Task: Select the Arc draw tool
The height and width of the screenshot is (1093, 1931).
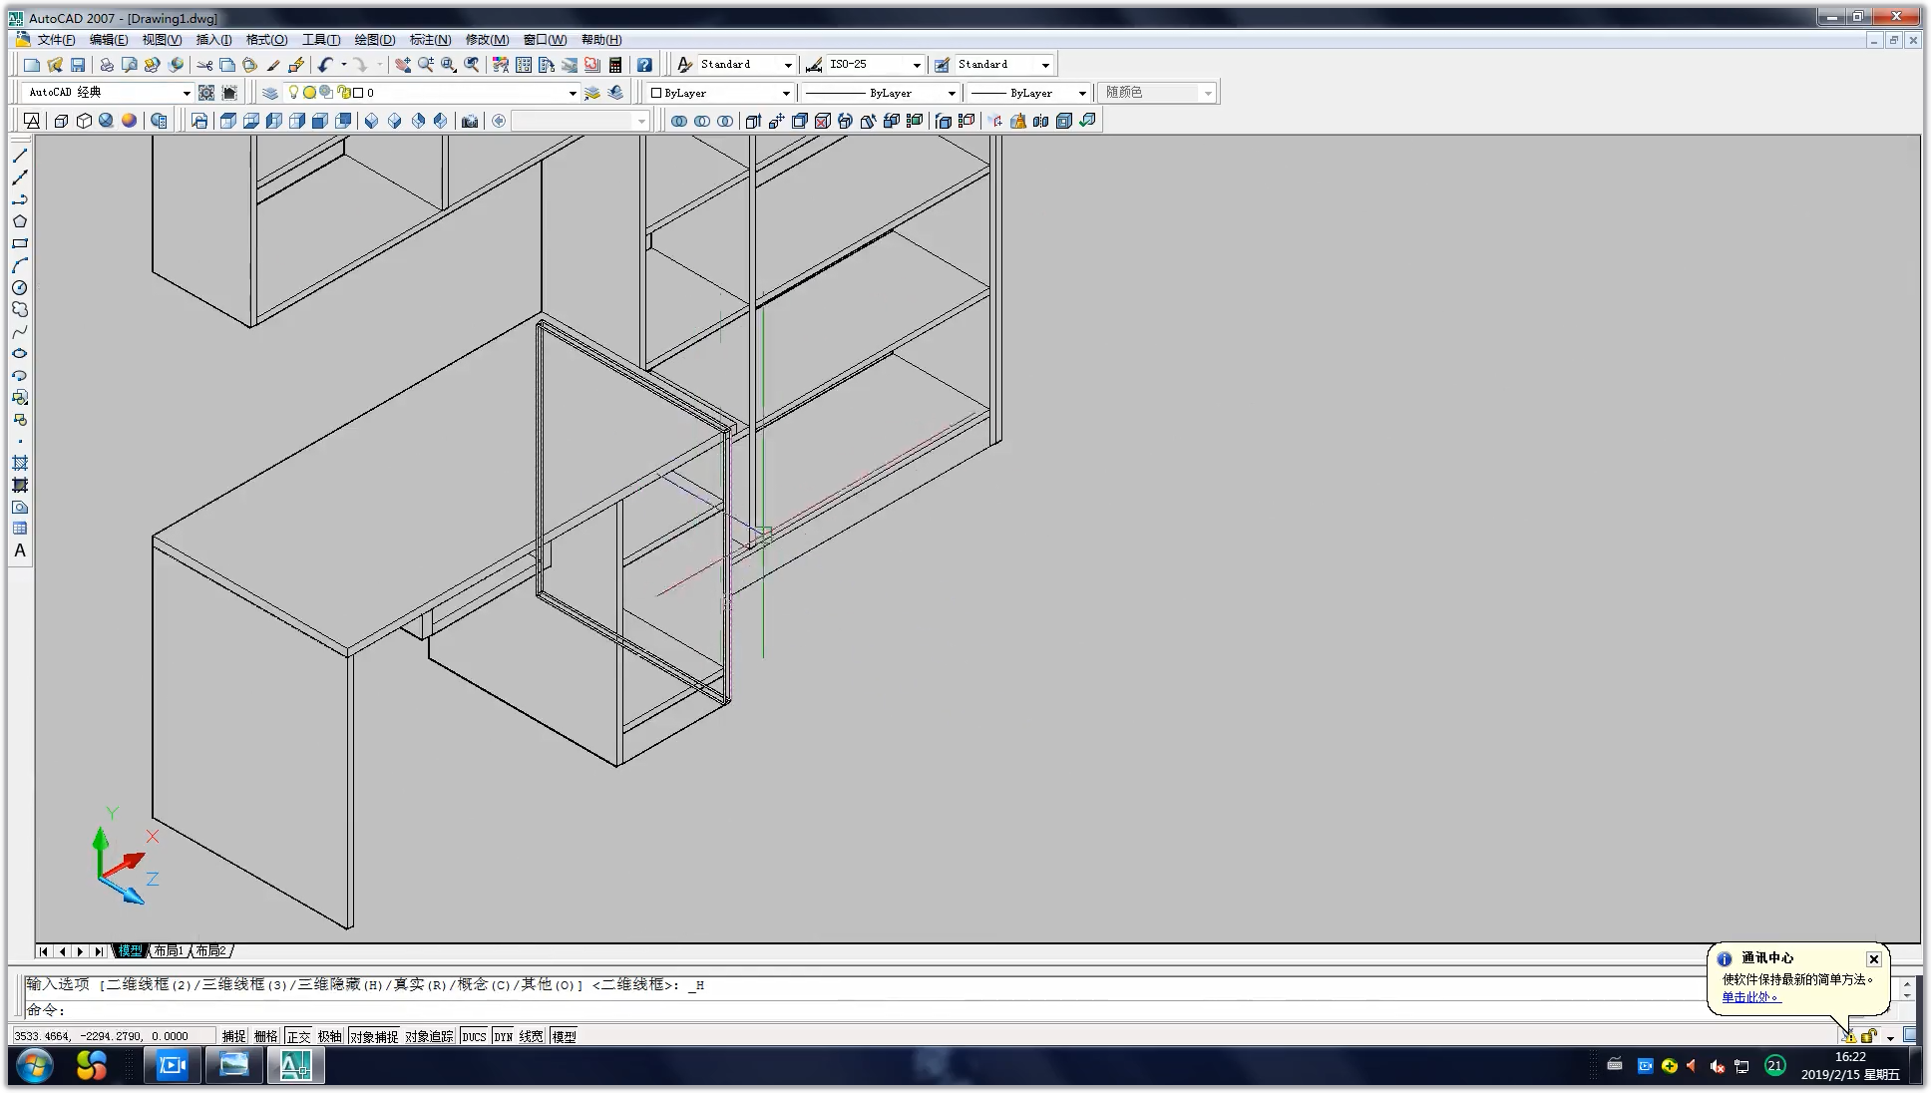Action: 20,265
